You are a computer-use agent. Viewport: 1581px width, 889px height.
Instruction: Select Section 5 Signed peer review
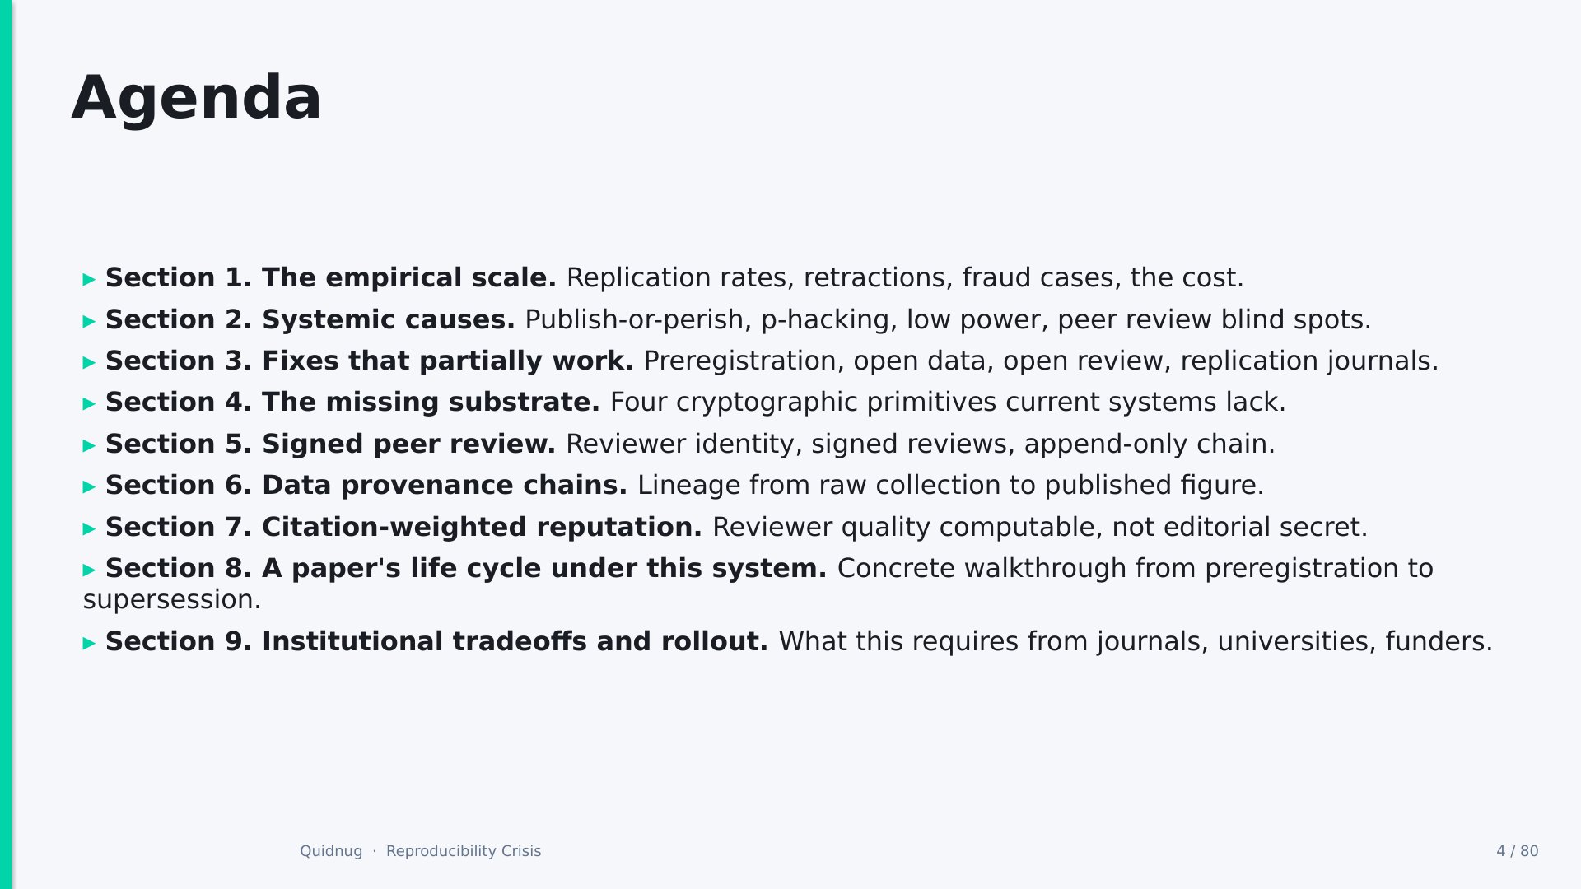pyautogui.click(x=330, y=444)
